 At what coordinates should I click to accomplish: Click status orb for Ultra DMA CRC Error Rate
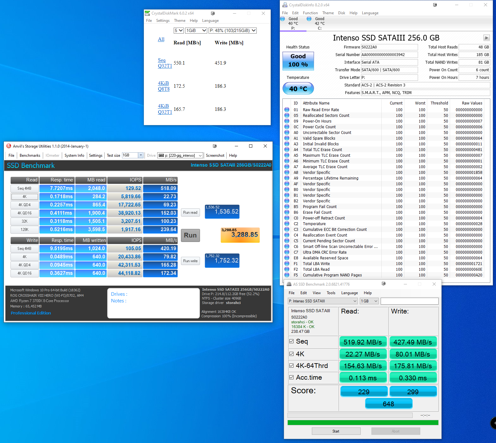pyautogui.click(x=287, y=252)
